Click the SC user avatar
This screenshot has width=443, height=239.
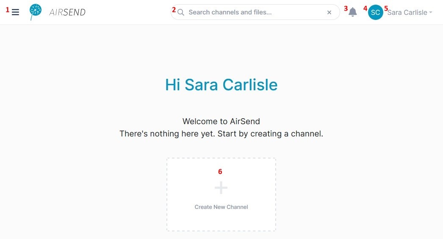coord(376,12)
